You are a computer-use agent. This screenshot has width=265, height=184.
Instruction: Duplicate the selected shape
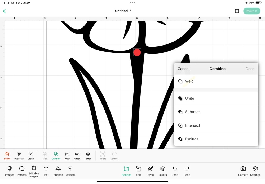tap(19, 156)
